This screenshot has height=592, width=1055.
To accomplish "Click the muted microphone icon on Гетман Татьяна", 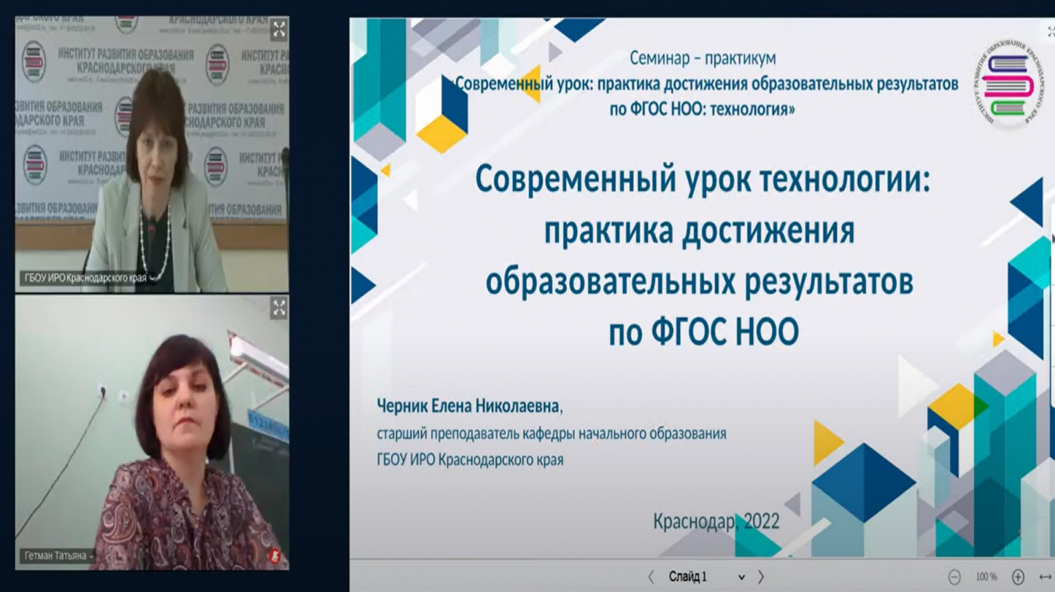I will pyautogui.click(x=275, y=556).
